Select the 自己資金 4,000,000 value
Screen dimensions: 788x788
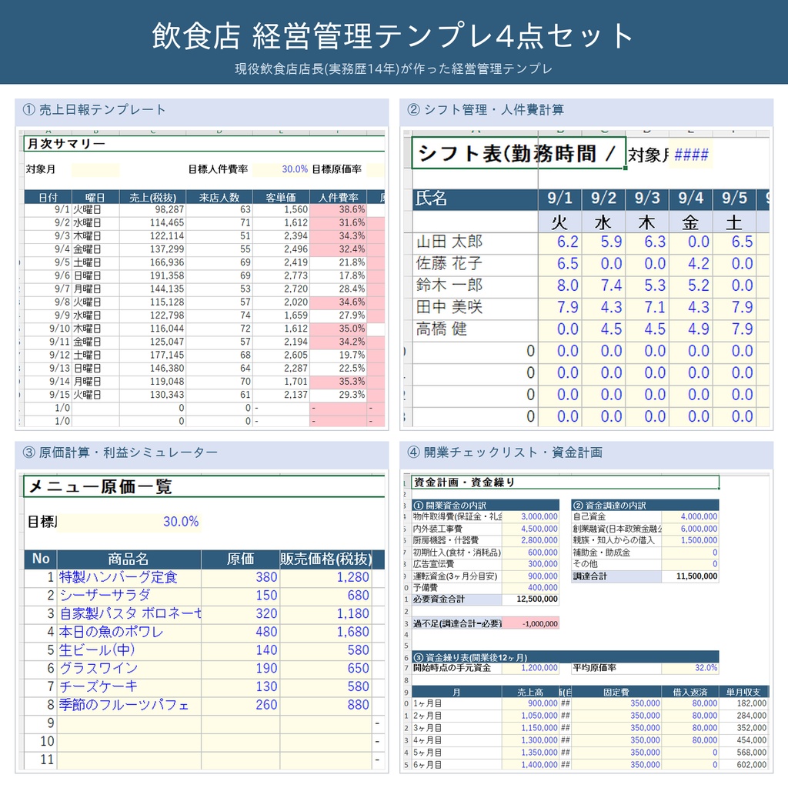click(x=690, y=516)
